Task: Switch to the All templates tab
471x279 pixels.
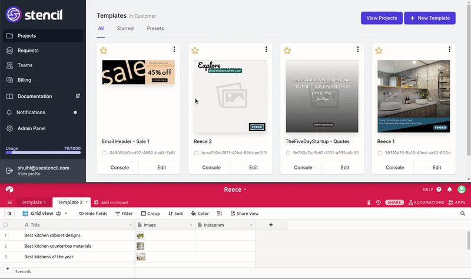Action: [x=101, y=28]
